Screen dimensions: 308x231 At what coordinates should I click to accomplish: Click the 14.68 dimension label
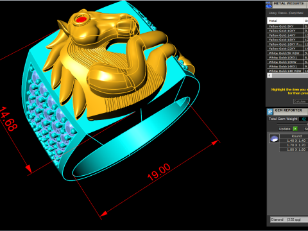click(x=8, y=119)
